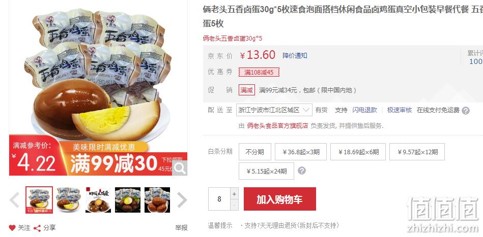This screenshot has height=237, width=483.
Task: Add item with 加入购物车 button
Action: [x=280, y=199]
